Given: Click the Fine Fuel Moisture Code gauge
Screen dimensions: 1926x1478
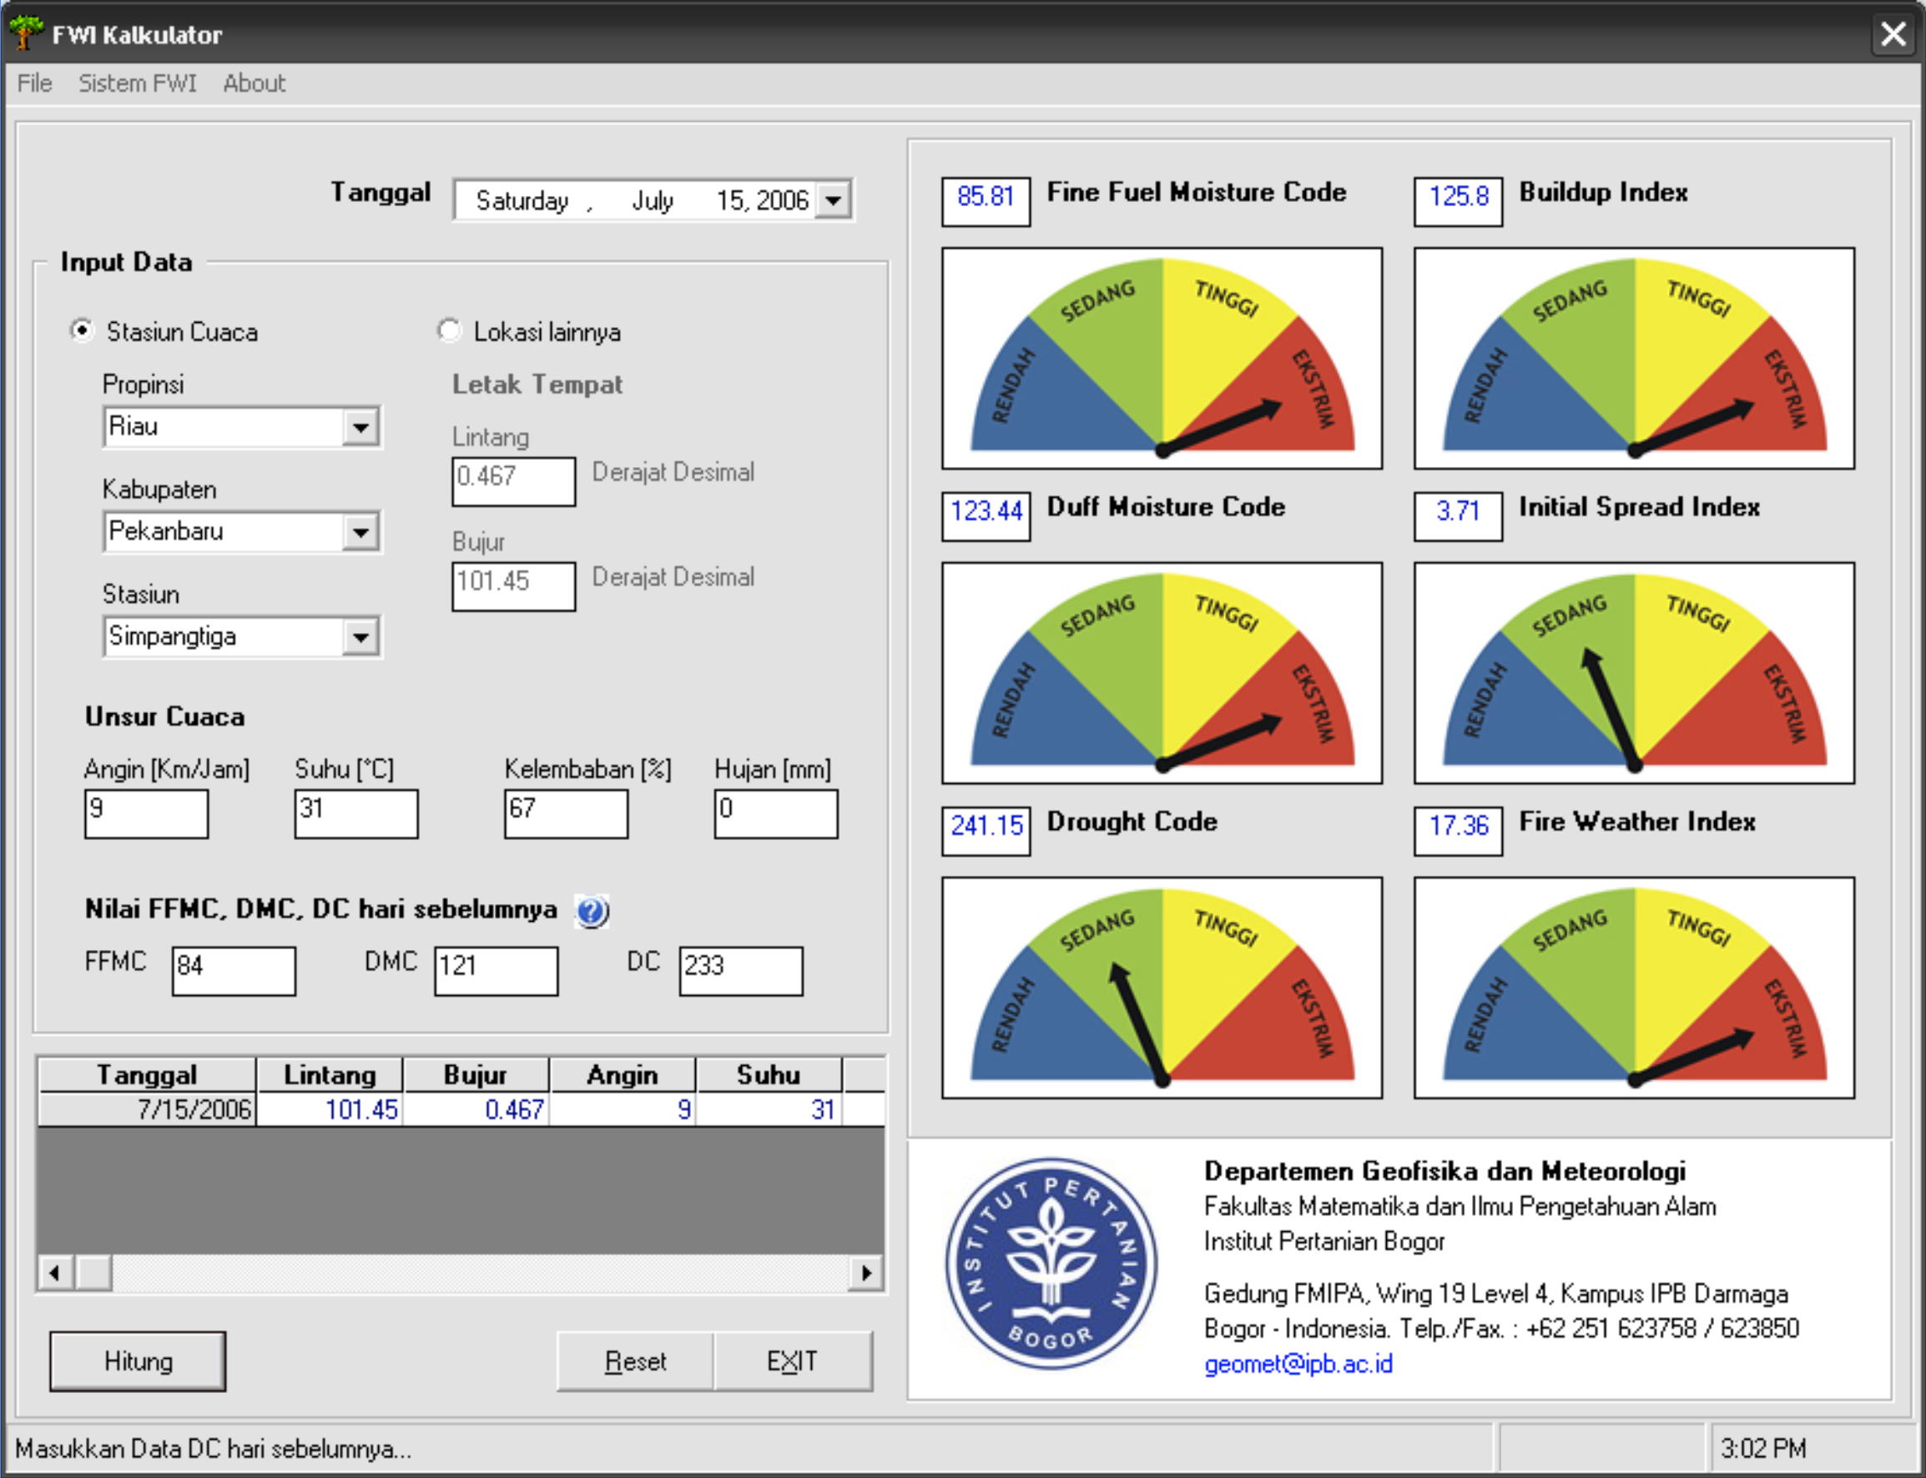Looking at the screenshot, I should click(1161, 358).
